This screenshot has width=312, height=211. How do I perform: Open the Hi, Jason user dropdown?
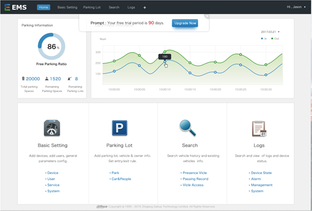point(296,7)
